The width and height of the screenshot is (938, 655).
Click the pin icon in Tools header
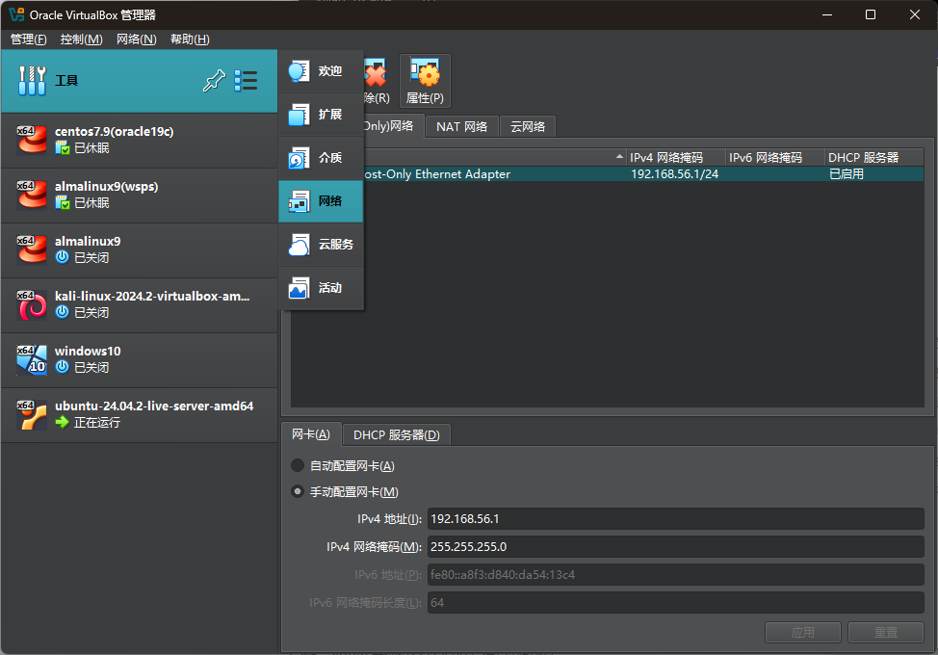coord(213,81)
